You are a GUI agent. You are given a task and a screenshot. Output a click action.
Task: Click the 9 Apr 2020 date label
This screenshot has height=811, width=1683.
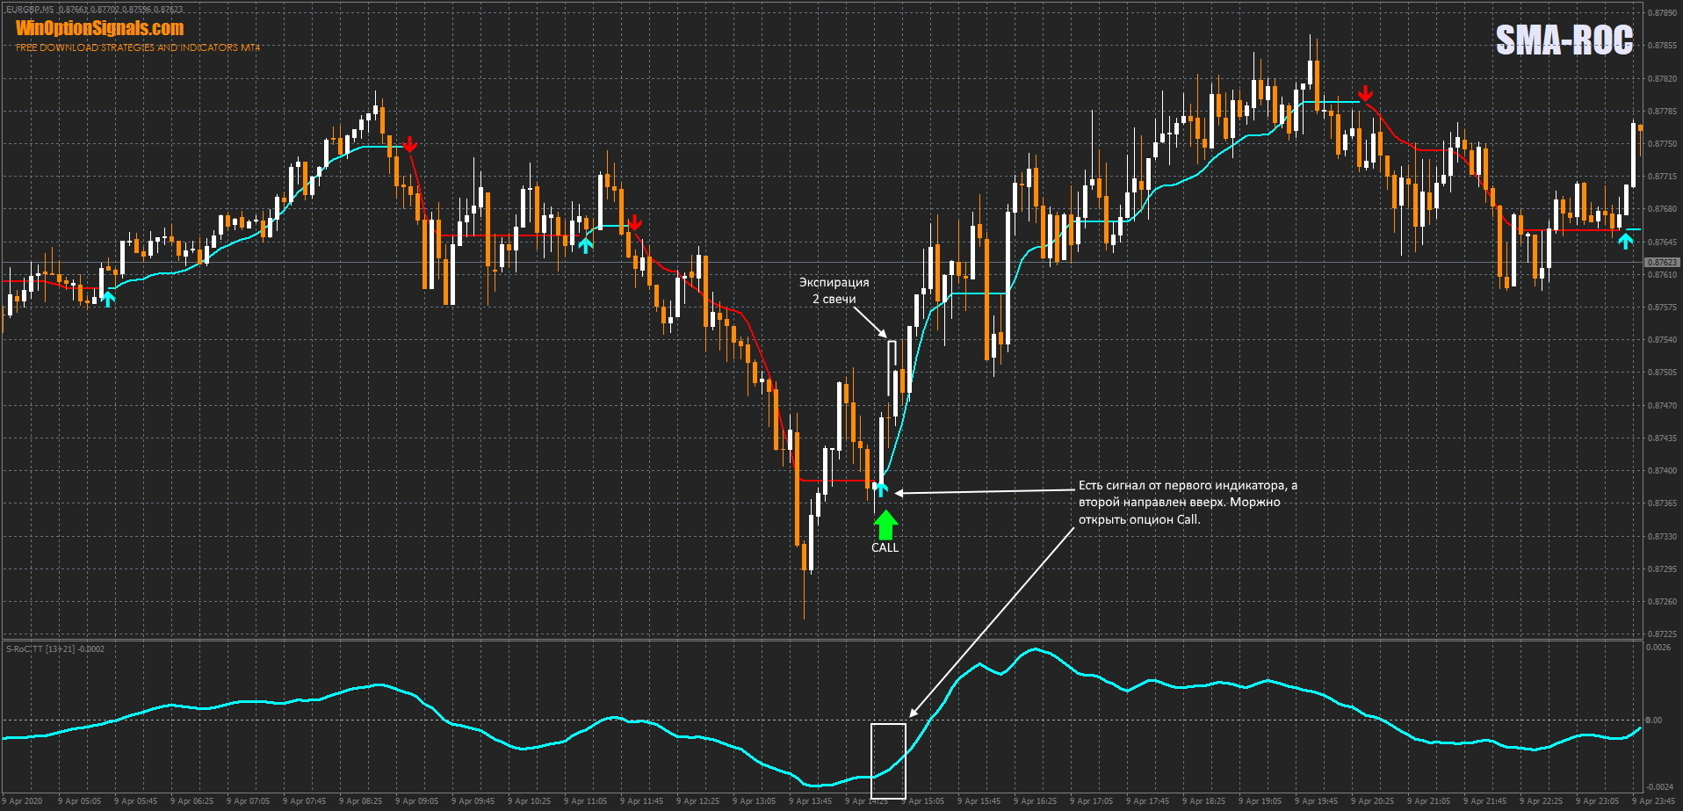(23, 800)
